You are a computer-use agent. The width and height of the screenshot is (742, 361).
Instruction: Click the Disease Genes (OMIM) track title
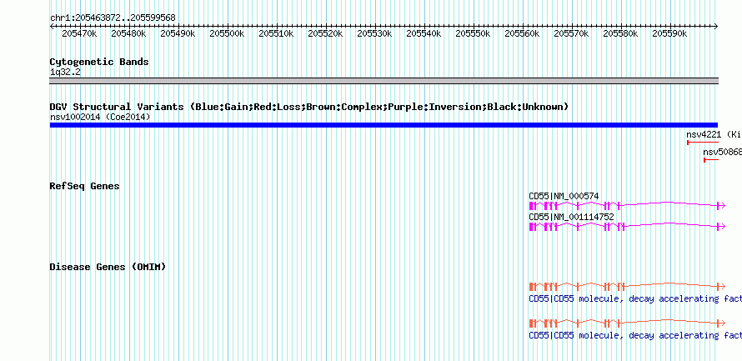pos(108,267)
